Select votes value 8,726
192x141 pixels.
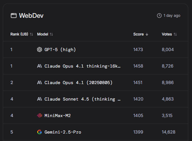[167, 66]
